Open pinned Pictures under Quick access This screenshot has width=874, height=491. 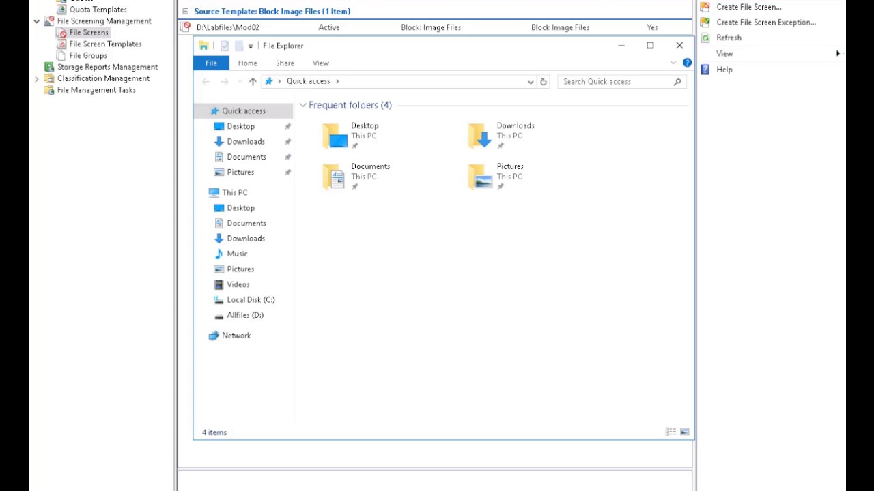pos(240,172)
